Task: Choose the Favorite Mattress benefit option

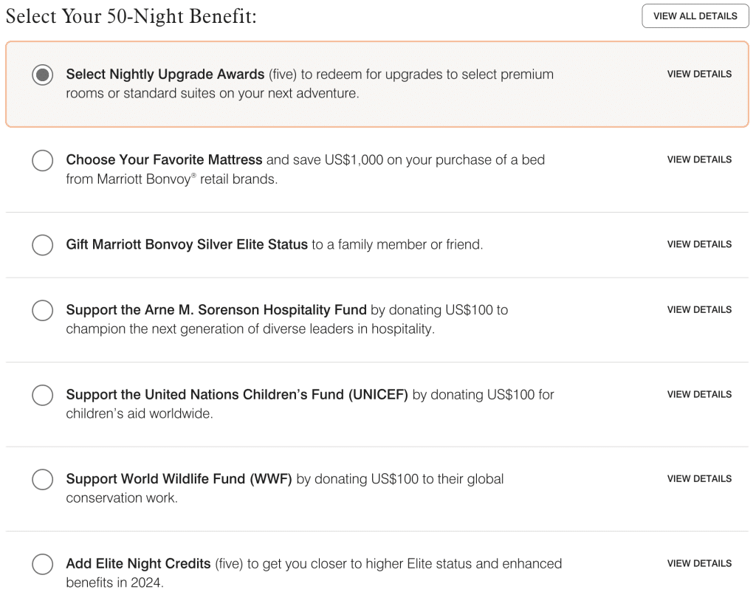Action: 42,160
